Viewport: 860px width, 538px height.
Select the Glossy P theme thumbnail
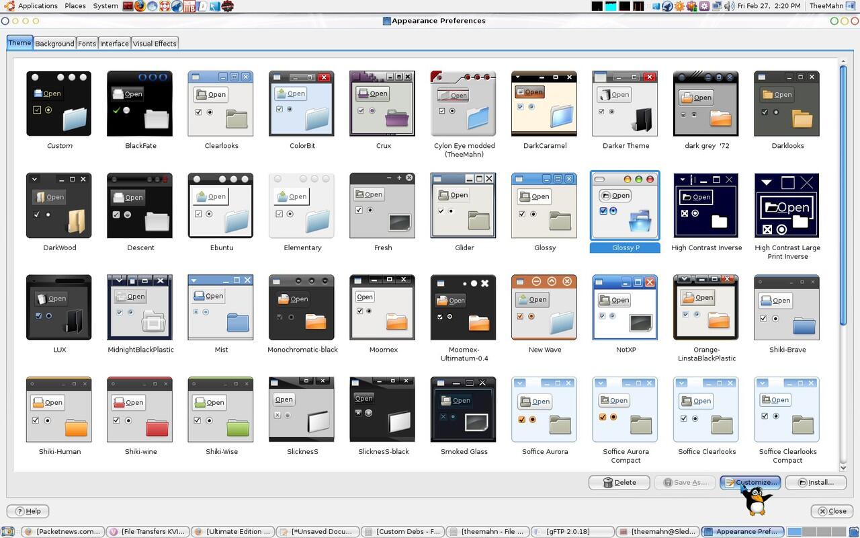(x=624, y=206)
